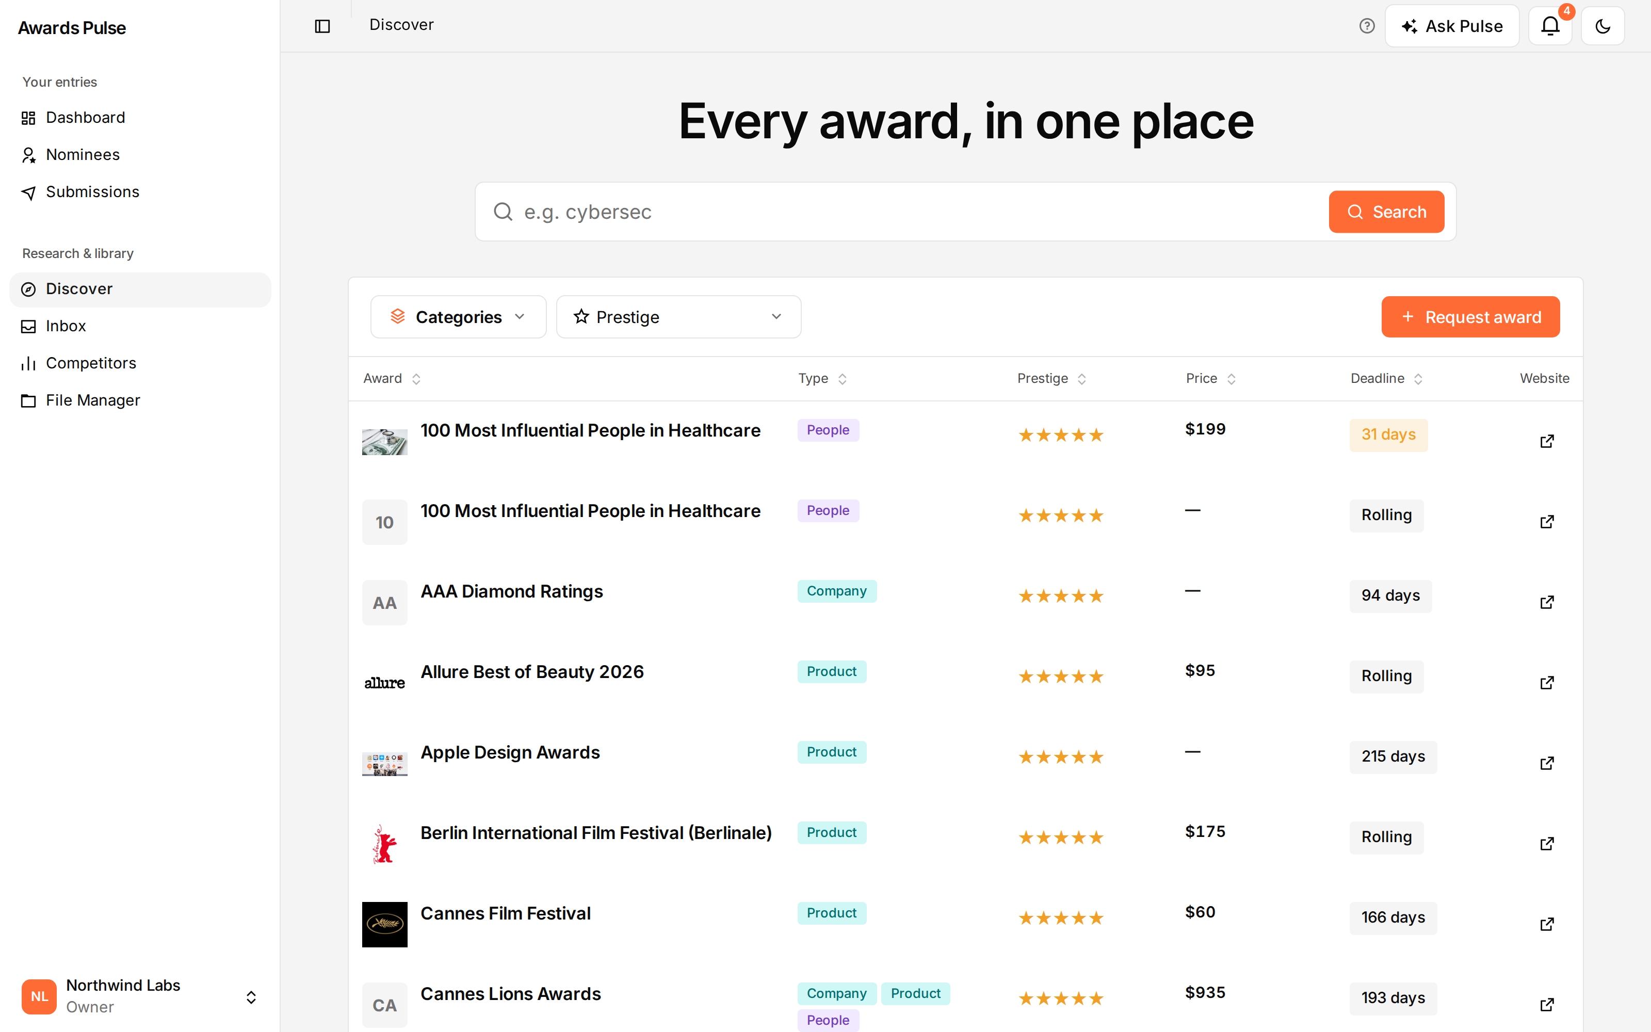
Task: Open Ask Pulse assistant
Action: point(1452,26)
